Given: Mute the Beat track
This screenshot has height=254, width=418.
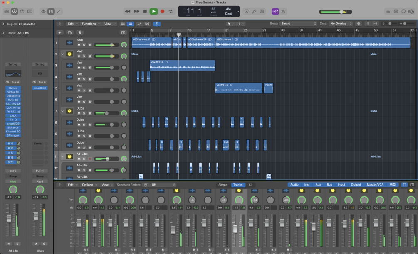Looking at the screenshot, I should [x=79, y=45].
